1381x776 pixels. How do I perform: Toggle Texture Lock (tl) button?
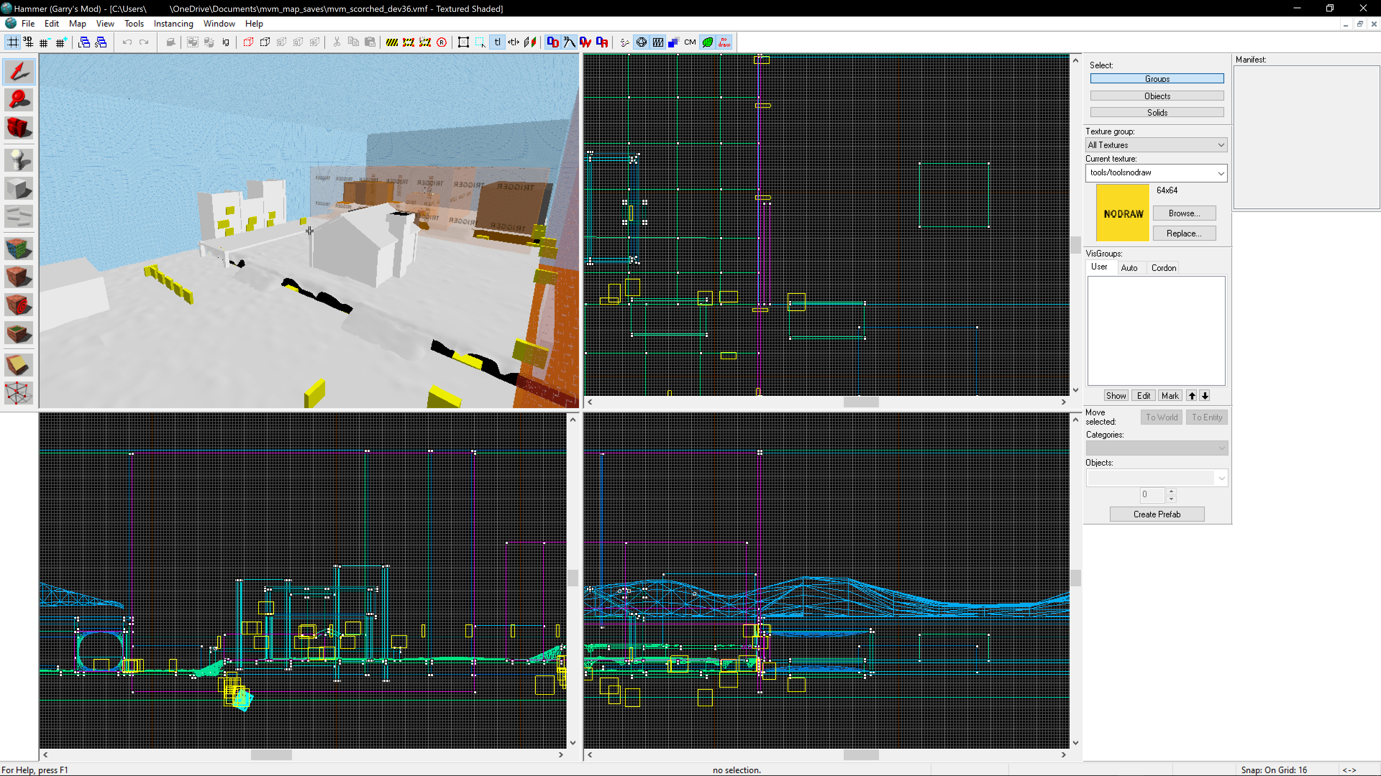click(497, 42)
